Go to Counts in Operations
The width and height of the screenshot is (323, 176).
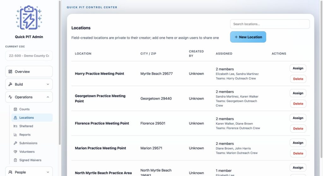(32, 109)
